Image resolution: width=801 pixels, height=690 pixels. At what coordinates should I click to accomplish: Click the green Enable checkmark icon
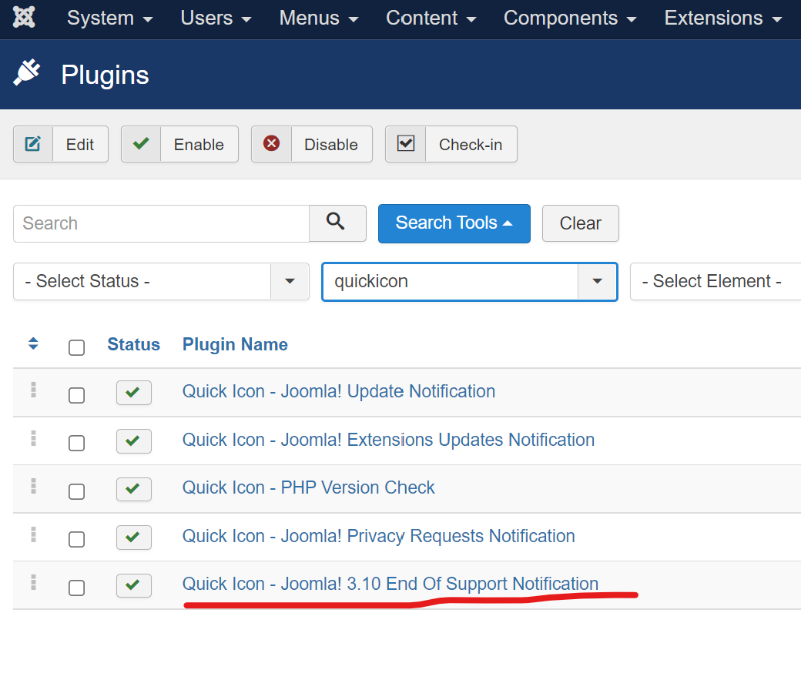tap(141, 143)
